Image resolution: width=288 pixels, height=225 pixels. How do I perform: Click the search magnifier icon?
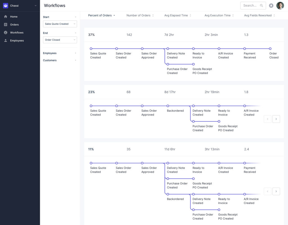click(x=261, y=6)
